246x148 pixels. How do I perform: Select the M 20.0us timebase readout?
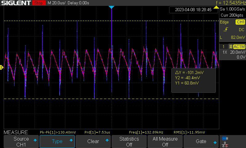point(57,3)
